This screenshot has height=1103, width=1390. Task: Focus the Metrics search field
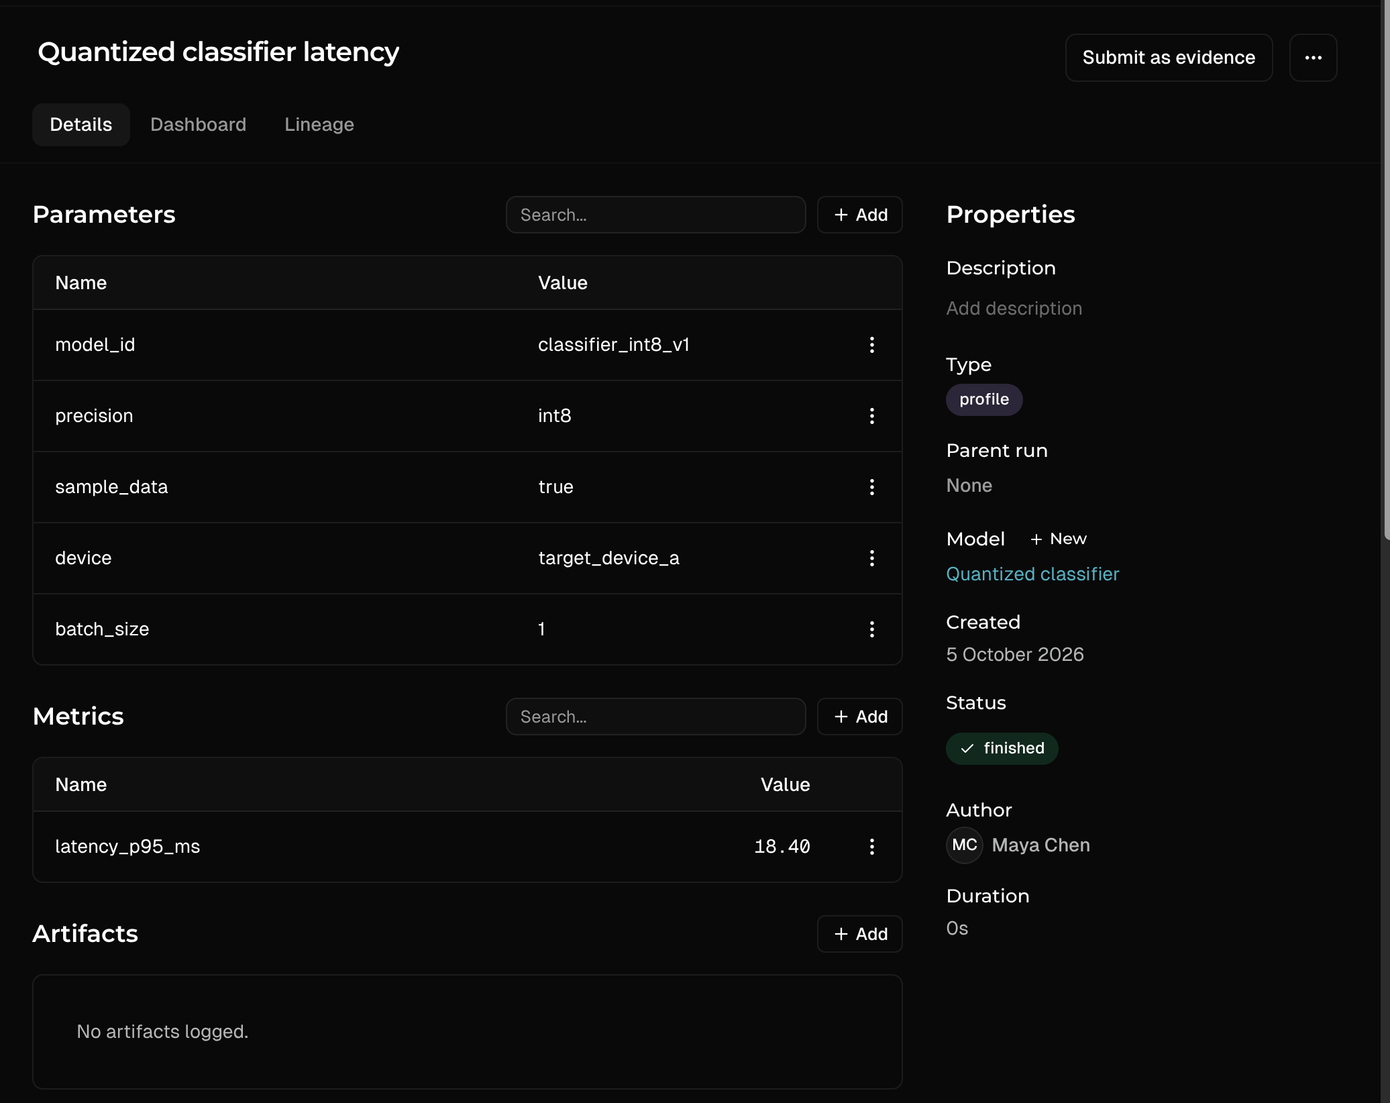pos(655,717)
